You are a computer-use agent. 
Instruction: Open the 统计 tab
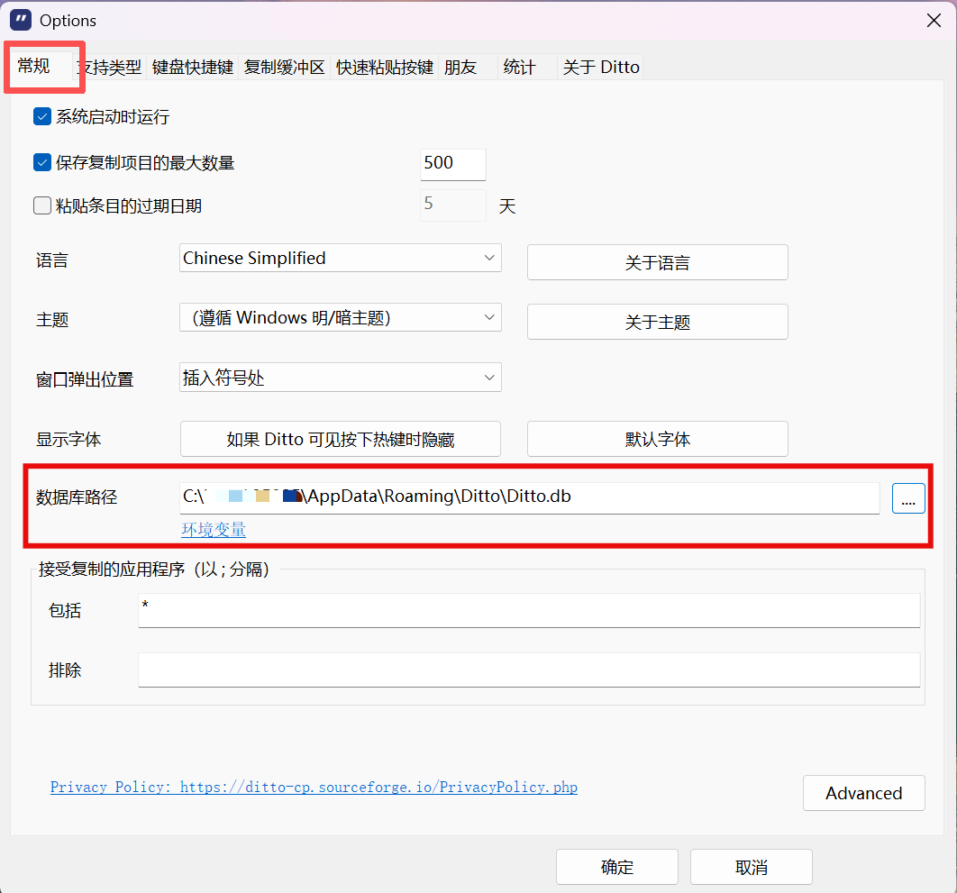527,68
